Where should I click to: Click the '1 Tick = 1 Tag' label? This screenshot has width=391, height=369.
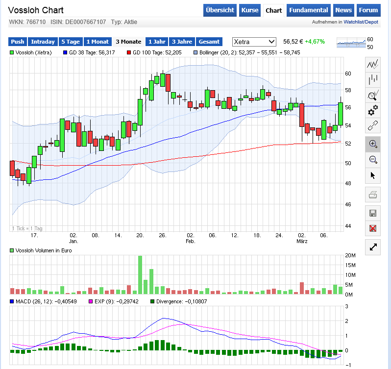(27, 228)
